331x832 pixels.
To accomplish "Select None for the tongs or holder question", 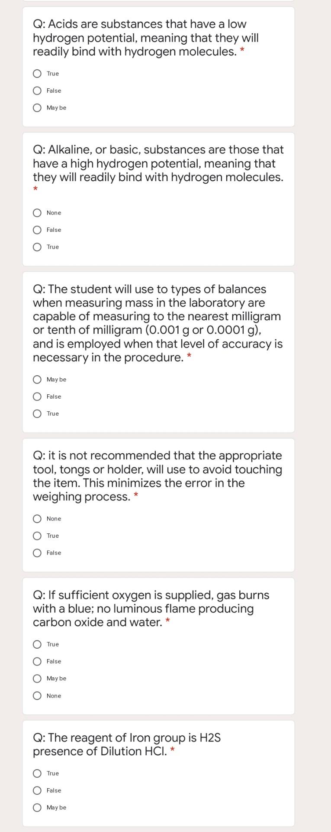I will coord(38,519).
